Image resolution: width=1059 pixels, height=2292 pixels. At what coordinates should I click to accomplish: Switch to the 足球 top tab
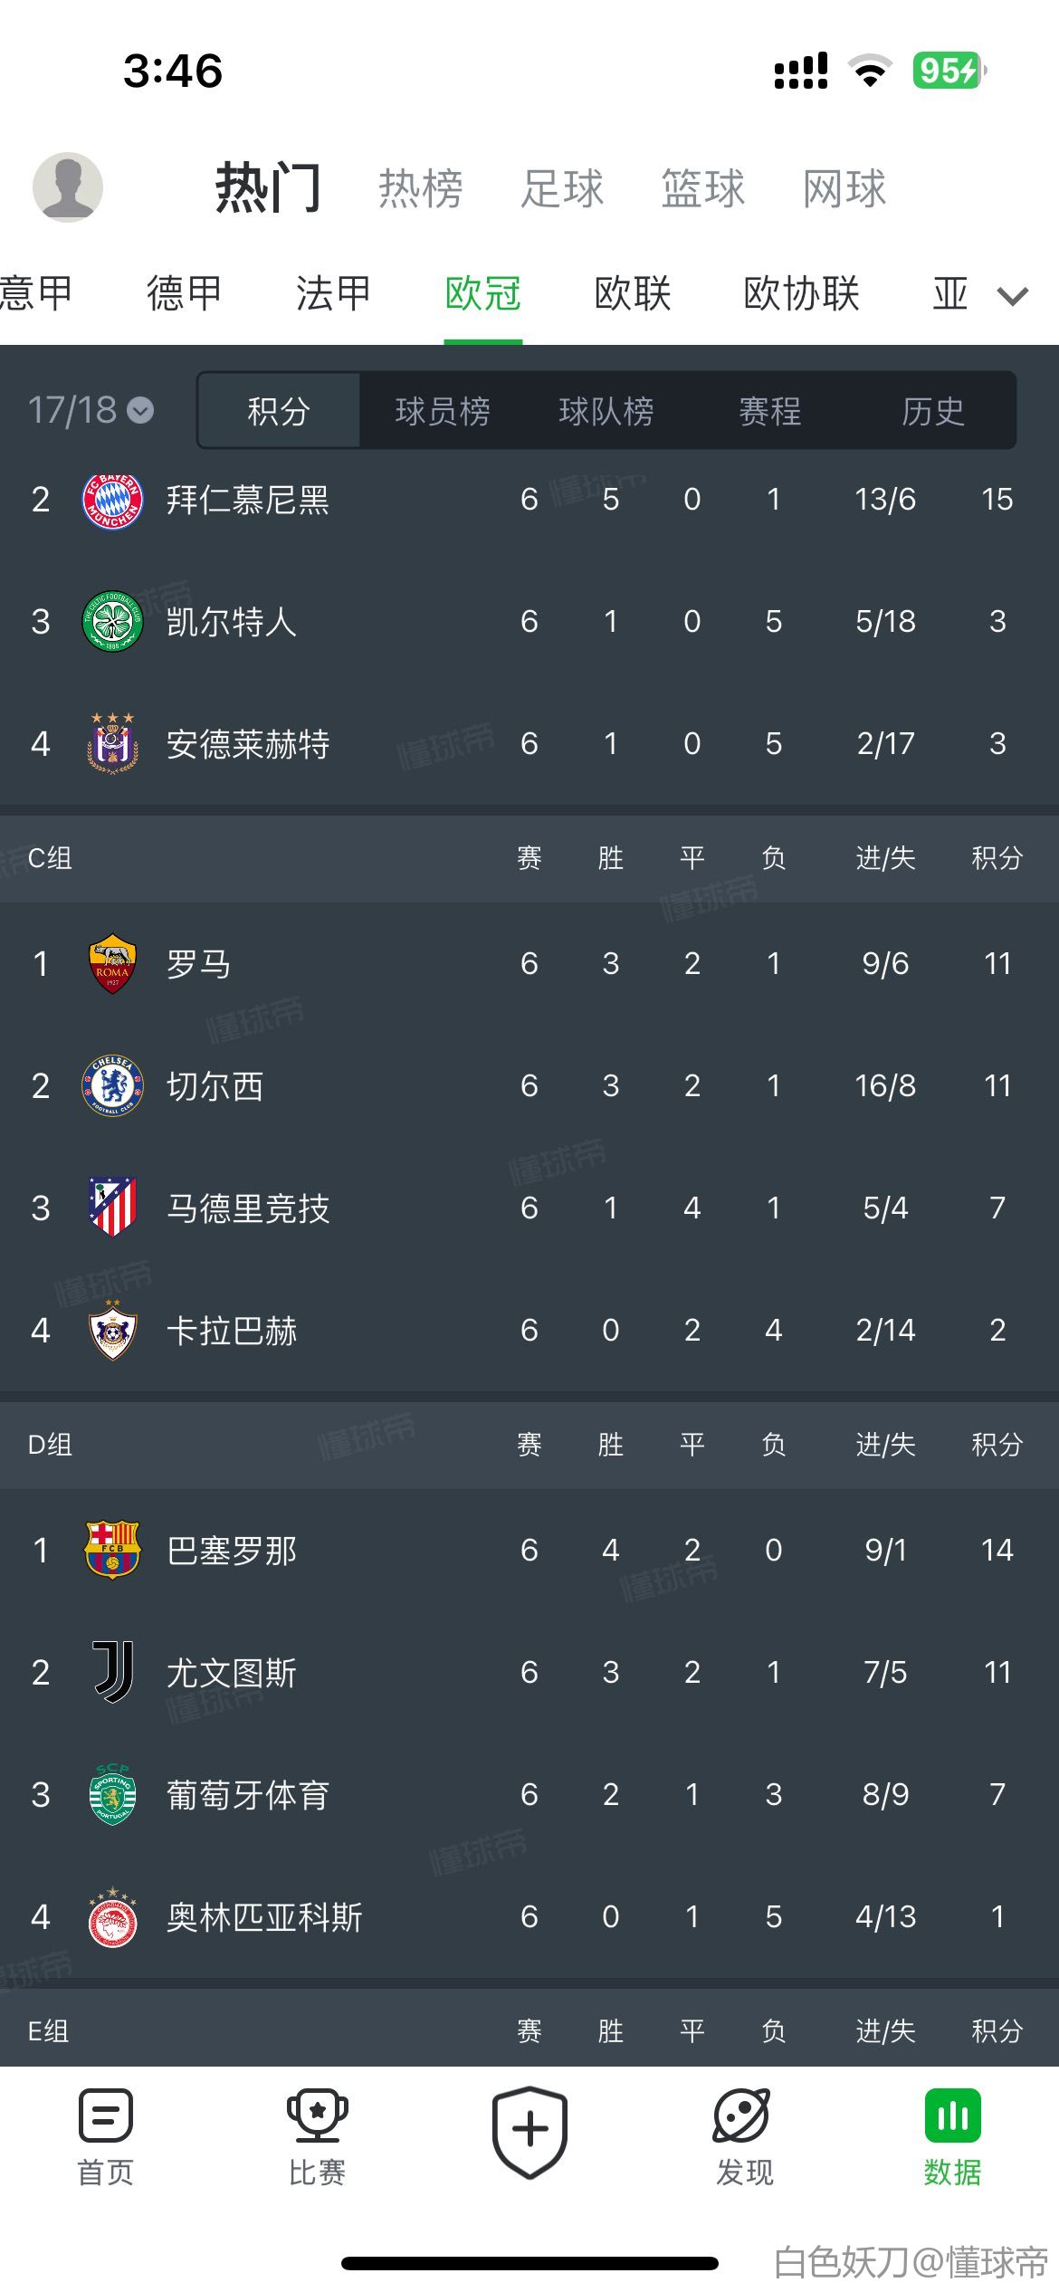(x=561, y=188)
